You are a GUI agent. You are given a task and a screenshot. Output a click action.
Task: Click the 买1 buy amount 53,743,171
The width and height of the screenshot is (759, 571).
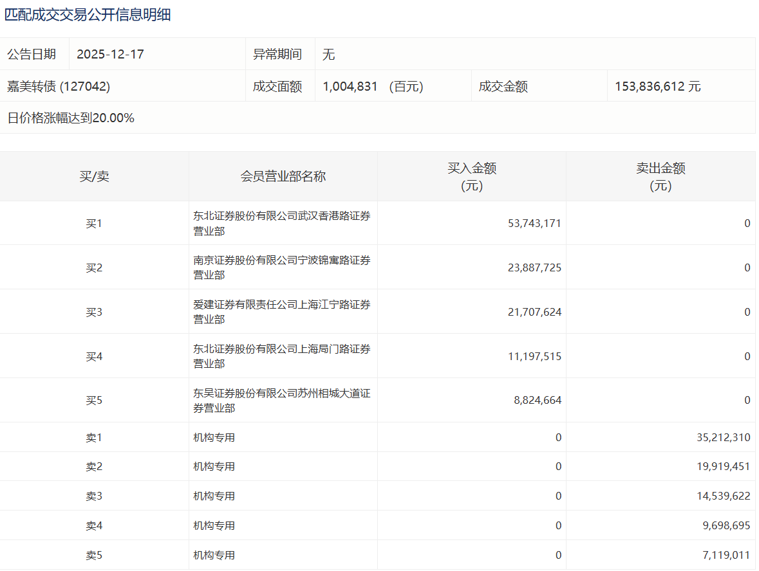(534, 223)
